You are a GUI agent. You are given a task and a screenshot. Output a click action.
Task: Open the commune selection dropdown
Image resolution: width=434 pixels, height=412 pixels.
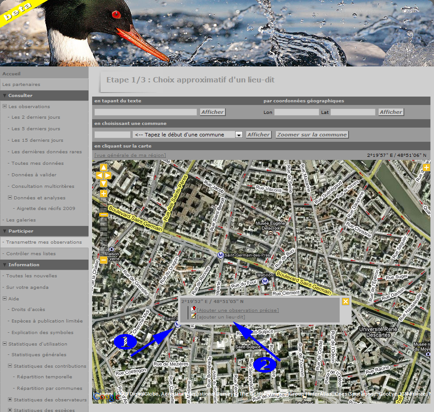pyautogui.click(x=187, y=135)
